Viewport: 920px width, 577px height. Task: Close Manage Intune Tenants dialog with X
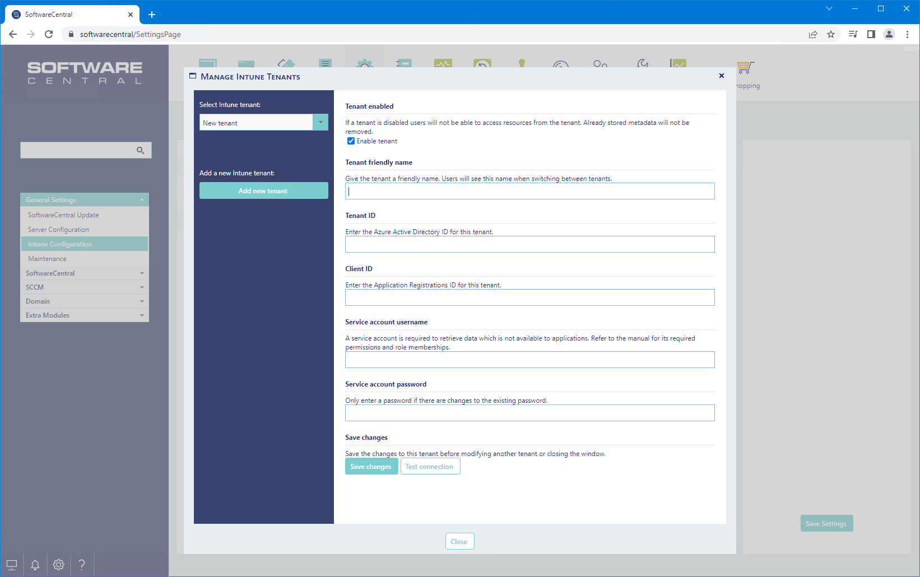click(722, 76)
